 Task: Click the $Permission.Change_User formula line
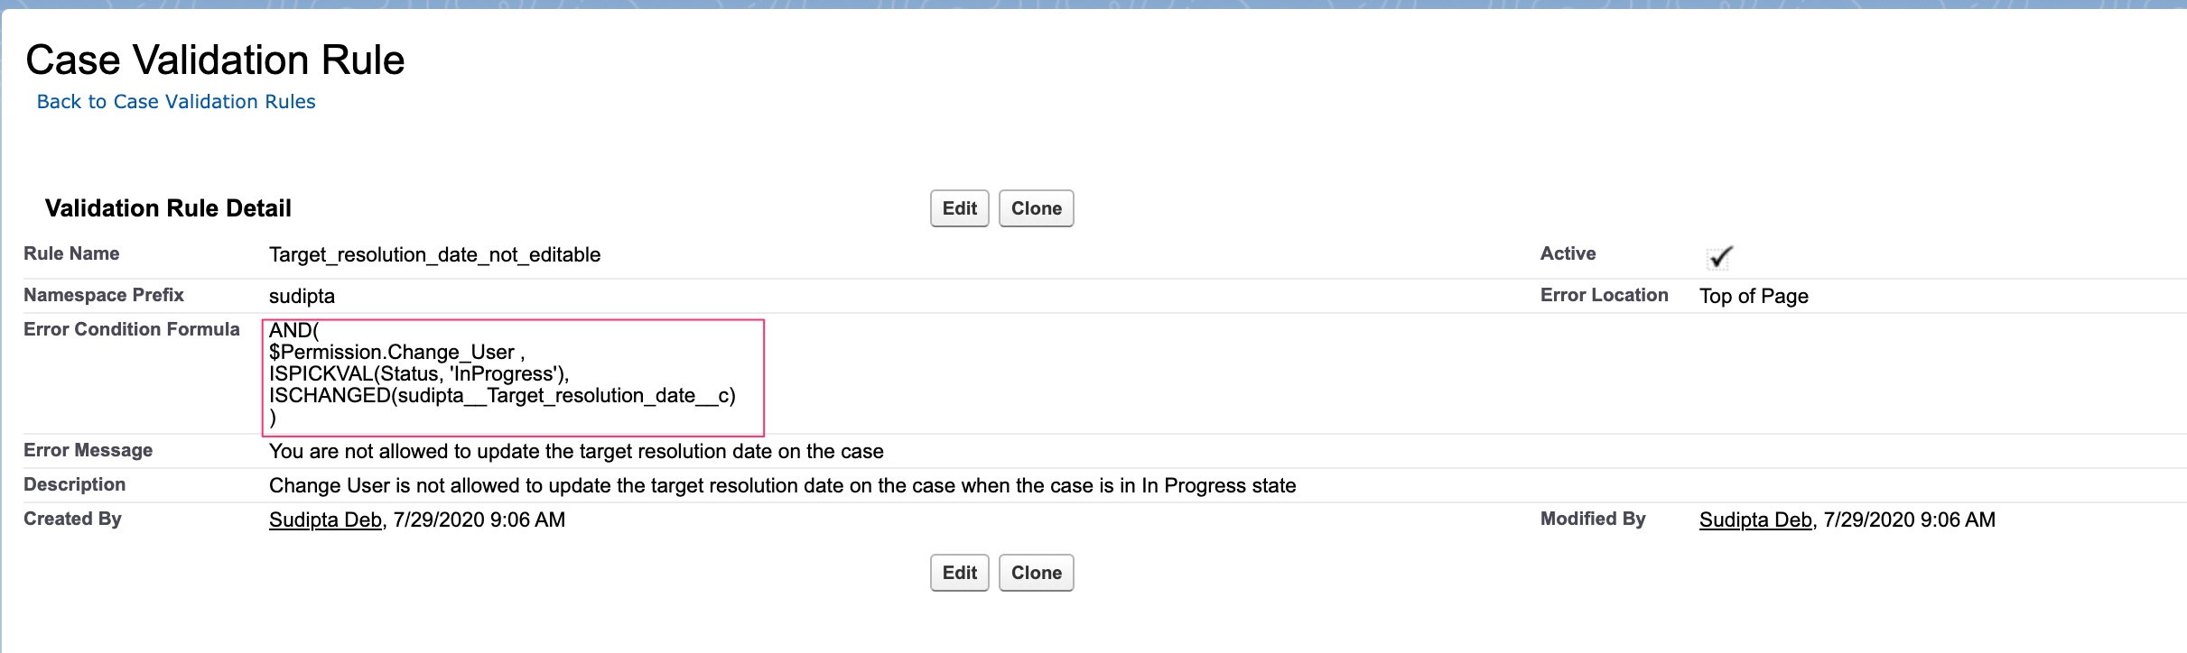click(x=397, y=353)
